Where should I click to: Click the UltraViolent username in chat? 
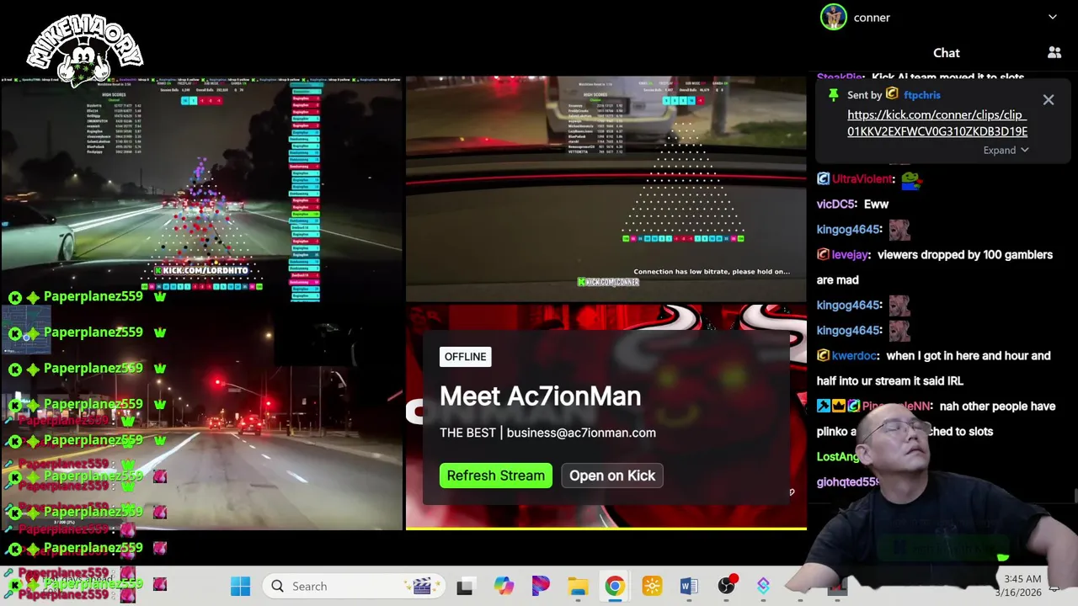(862, 178)
